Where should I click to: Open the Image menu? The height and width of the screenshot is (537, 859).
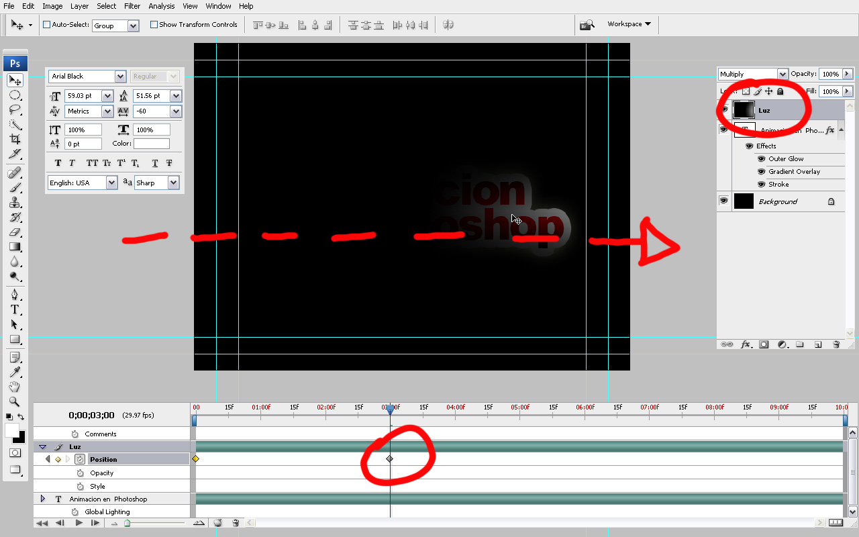[x=52, y=6]
